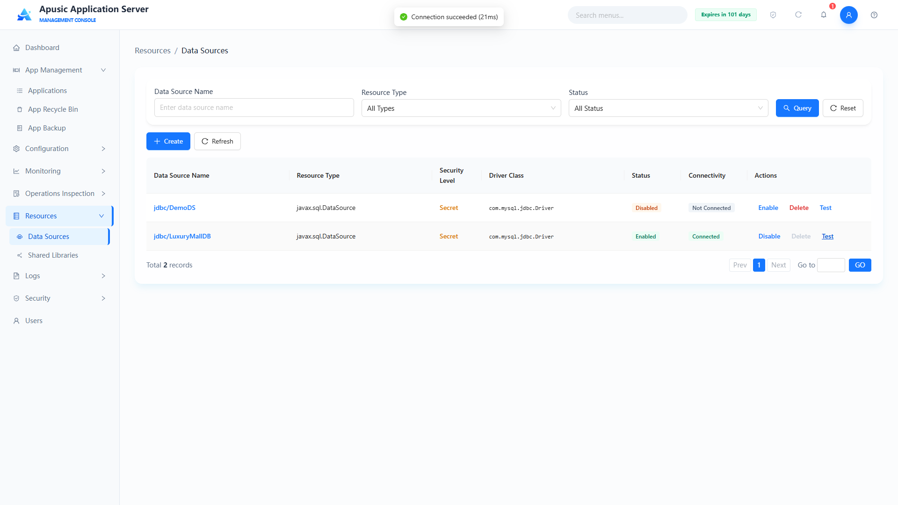The height and width of the screenshot is (505, 898).
Task: Open the help question mark icon
Action: (x=874, y=15)
